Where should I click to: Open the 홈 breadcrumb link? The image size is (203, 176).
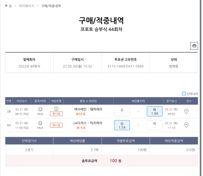tap(10, 6)
